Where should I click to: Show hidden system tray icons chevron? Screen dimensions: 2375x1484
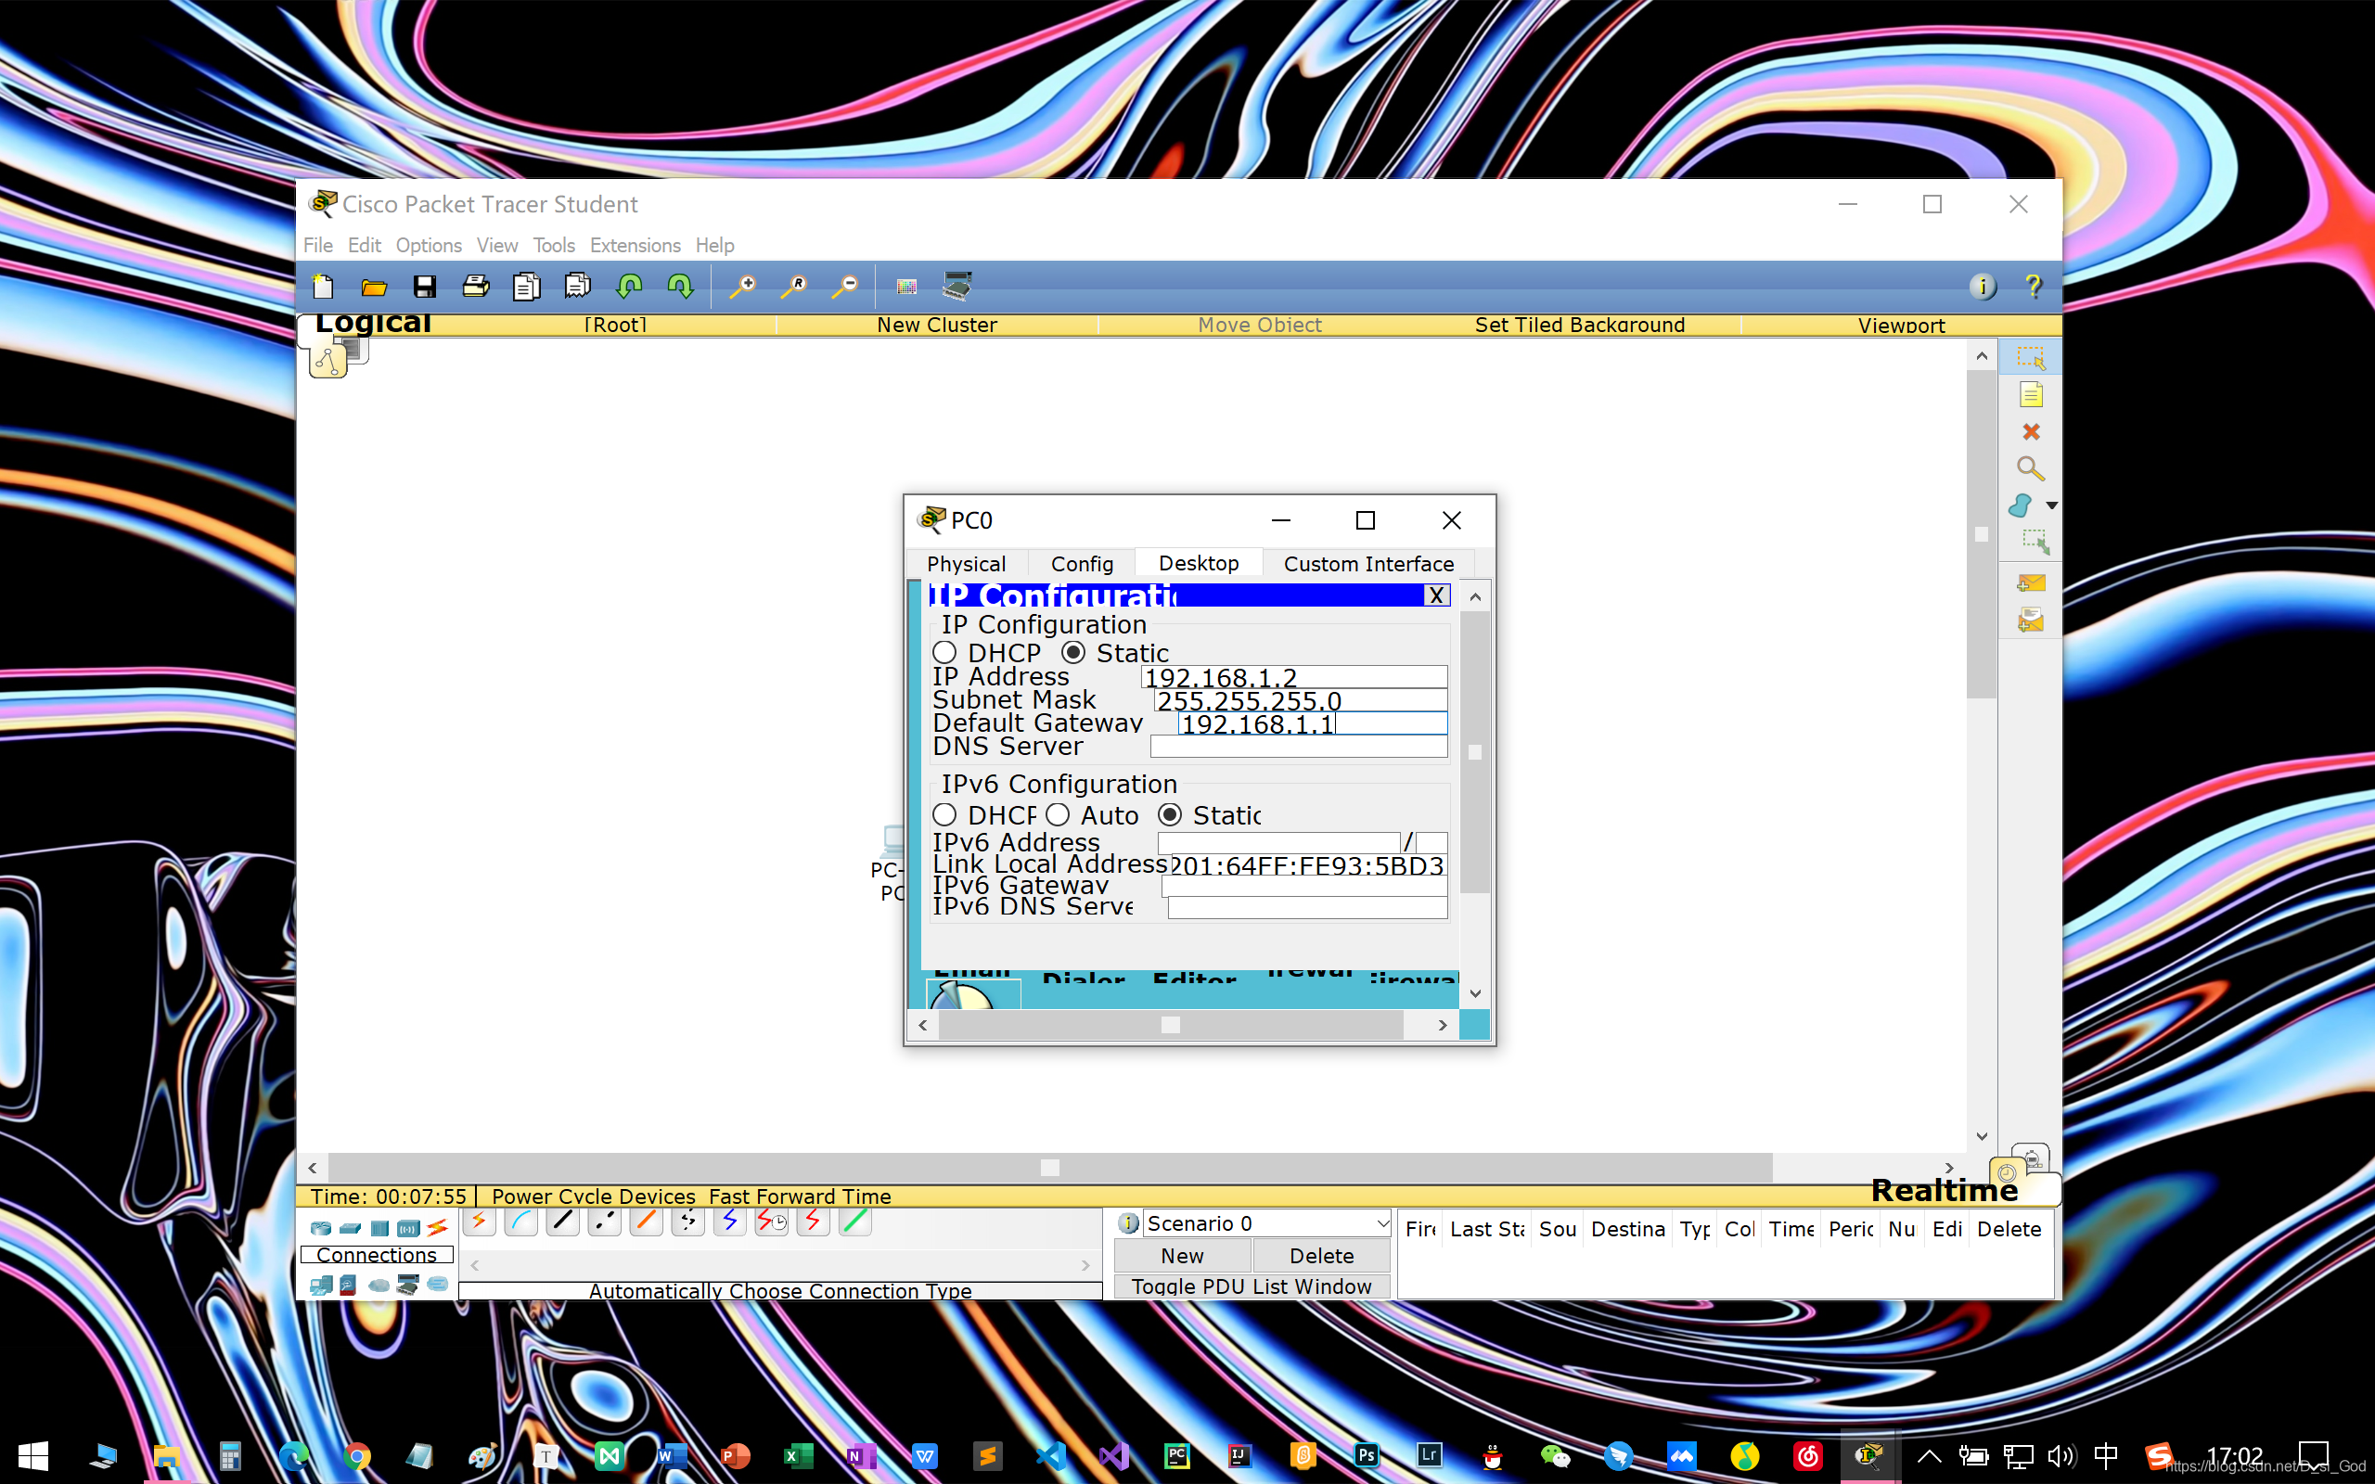1929,1455
